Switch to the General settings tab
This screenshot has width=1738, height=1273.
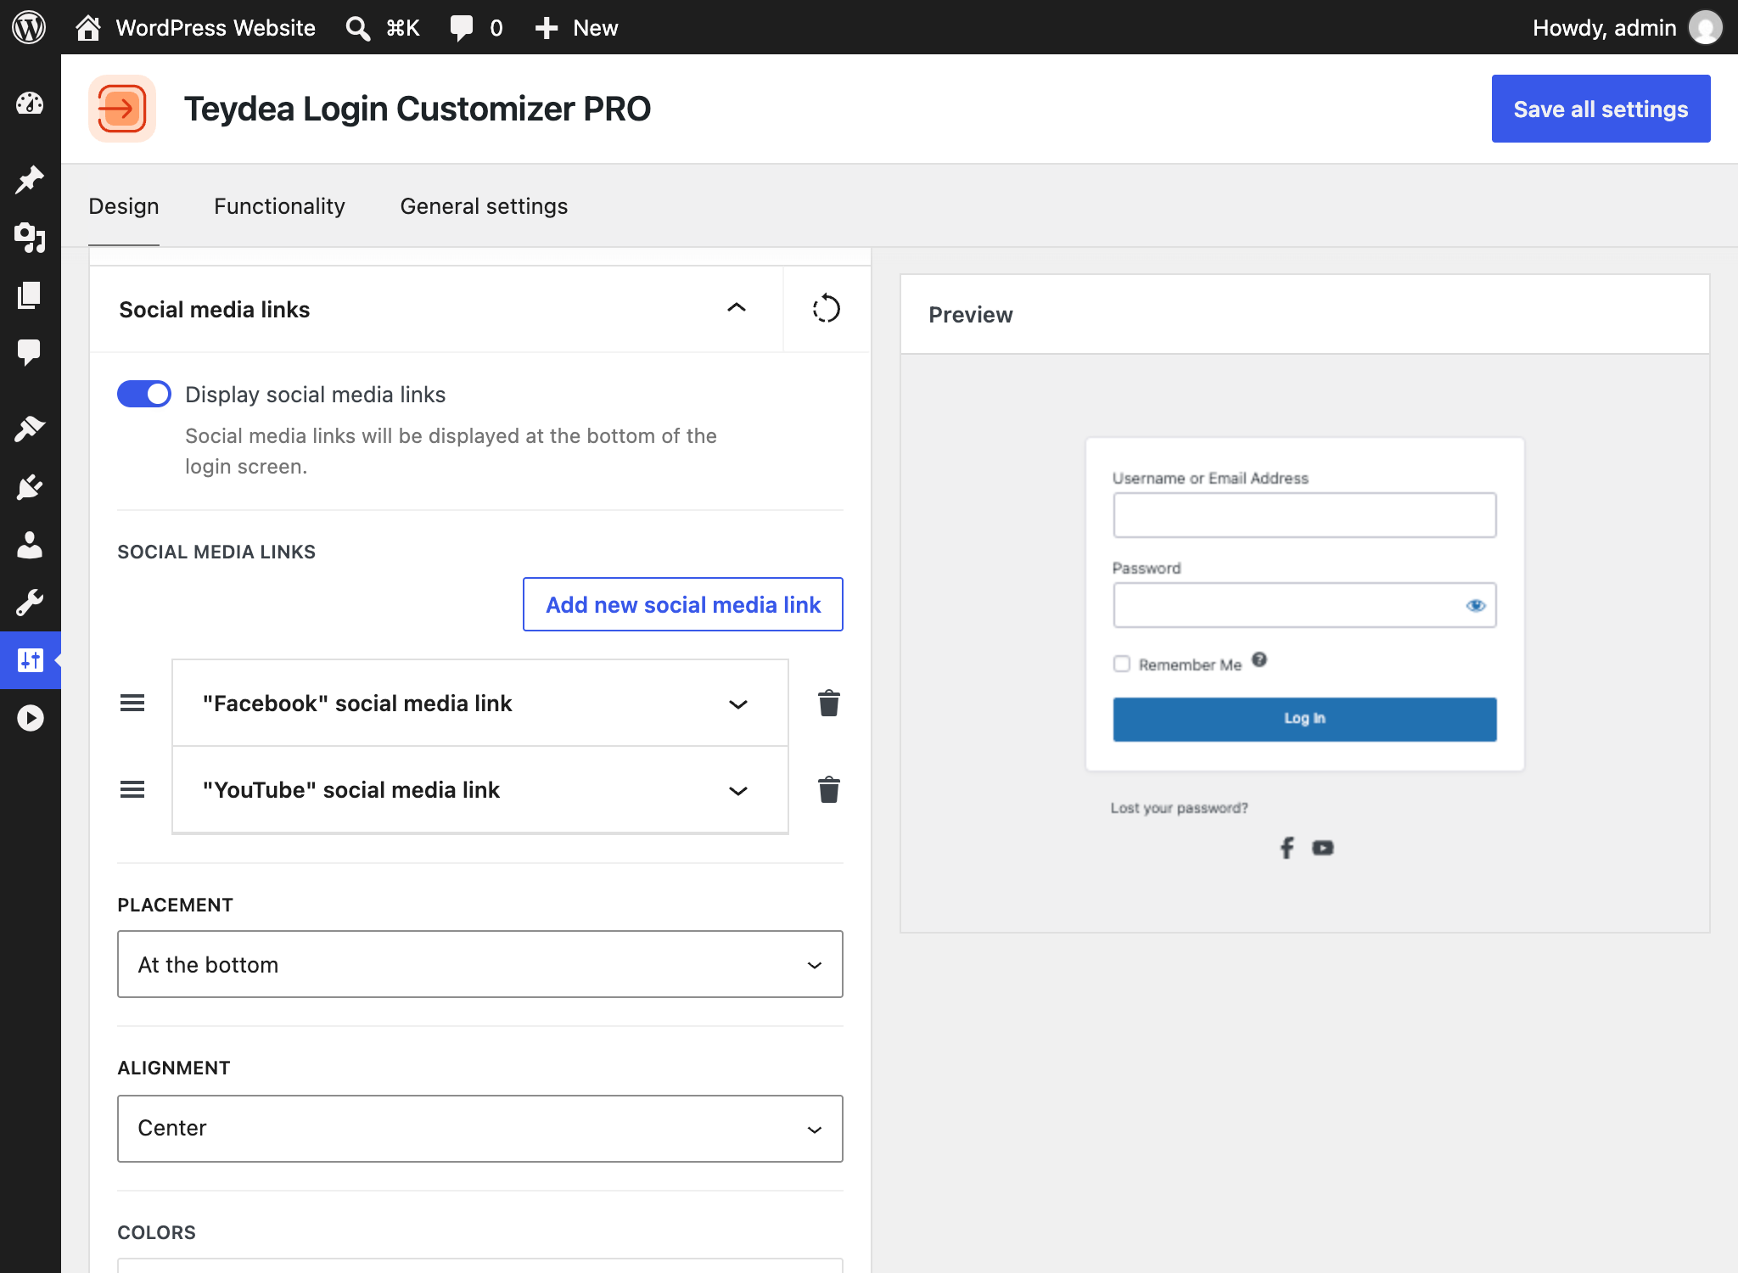click(x=484, y=206)
